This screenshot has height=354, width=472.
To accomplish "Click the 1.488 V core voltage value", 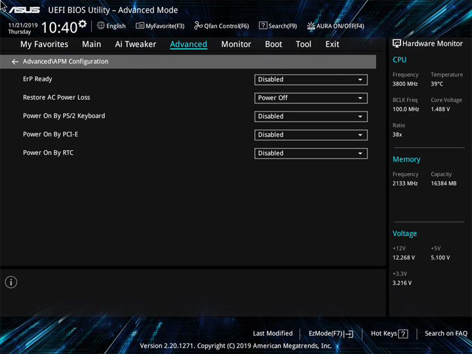I will (441, 109).
